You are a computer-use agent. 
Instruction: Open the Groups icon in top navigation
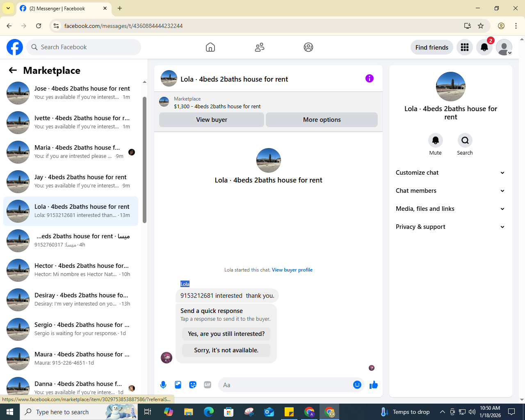[308, 47]
